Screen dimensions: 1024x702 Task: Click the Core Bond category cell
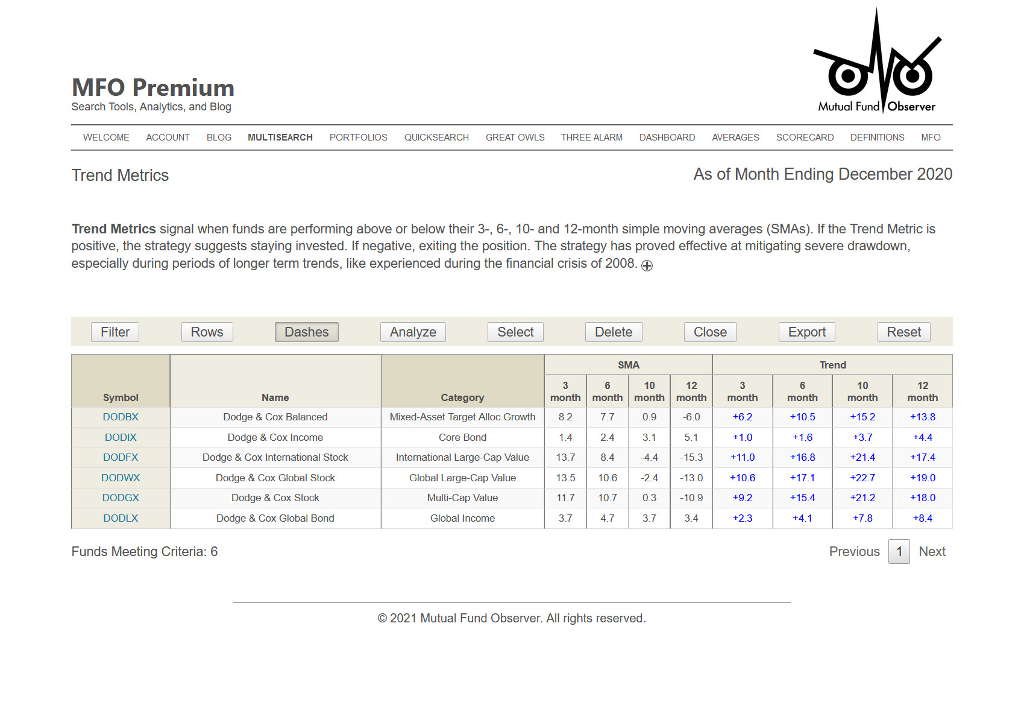tap(462, 438)
